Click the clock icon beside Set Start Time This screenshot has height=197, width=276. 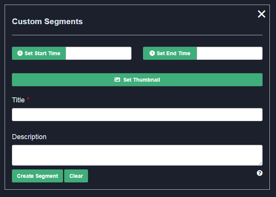click(x=20, y=53)
